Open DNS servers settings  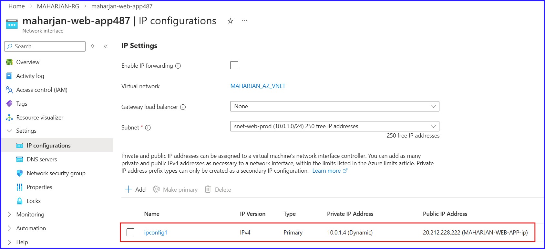pos(42,159)
